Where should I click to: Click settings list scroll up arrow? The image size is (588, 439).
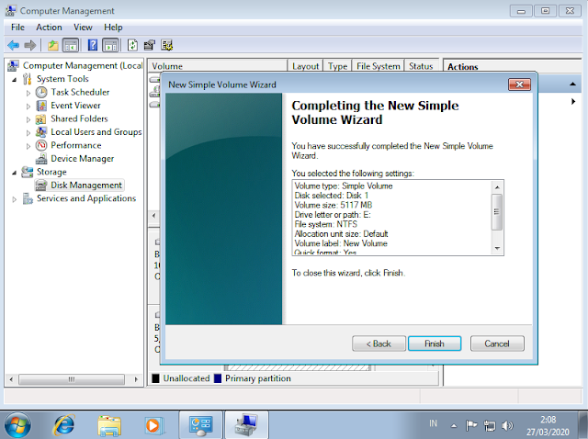point(497,187)
